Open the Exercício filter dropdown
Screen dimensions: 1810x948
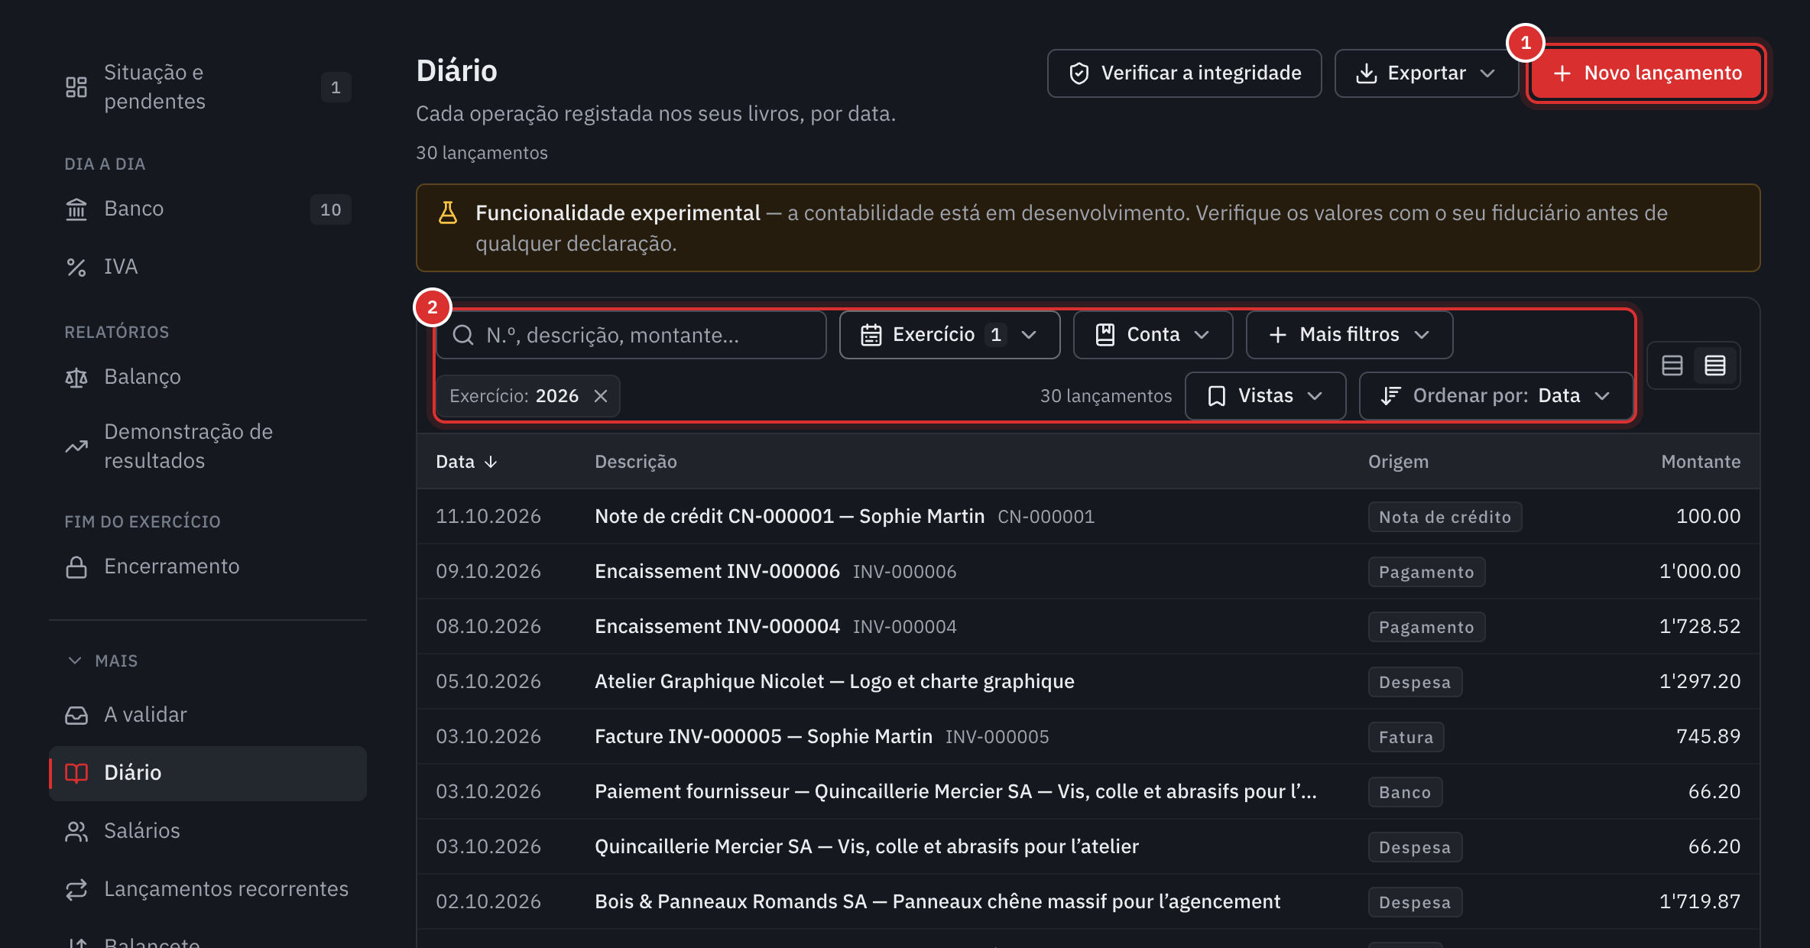(x=949, y=335)
